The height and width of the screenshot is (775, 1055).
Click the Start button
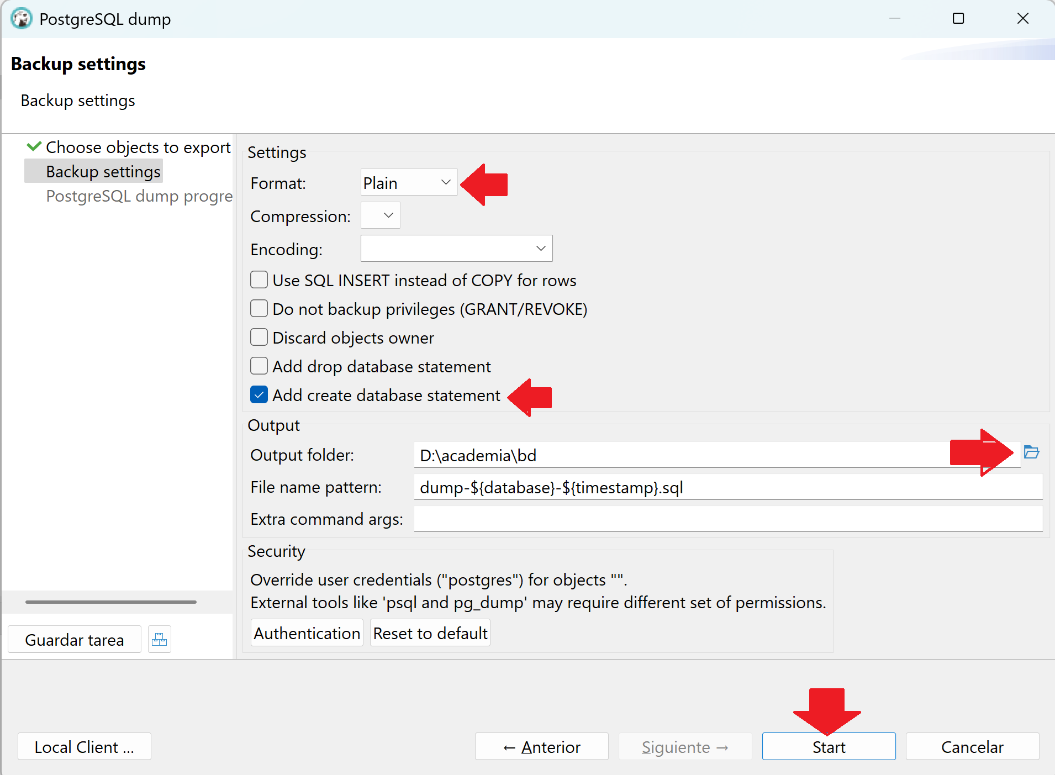click(x=829, y=747)
